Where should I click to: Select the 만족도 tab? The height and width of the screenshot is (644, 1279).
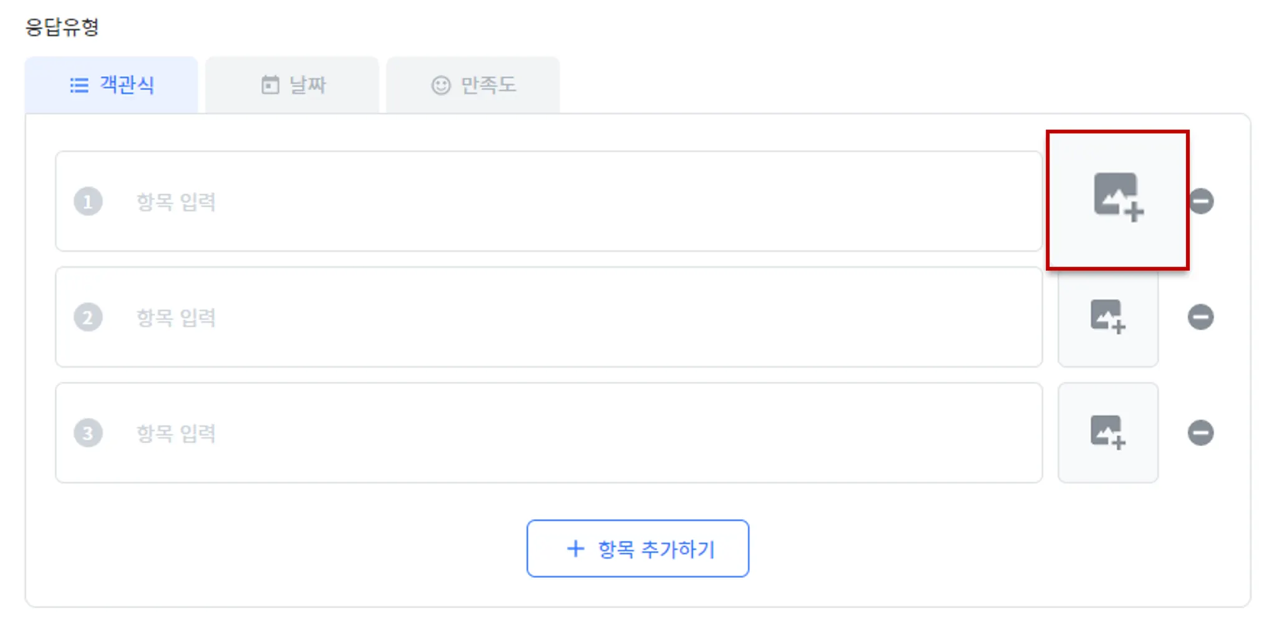pos(473,85)
